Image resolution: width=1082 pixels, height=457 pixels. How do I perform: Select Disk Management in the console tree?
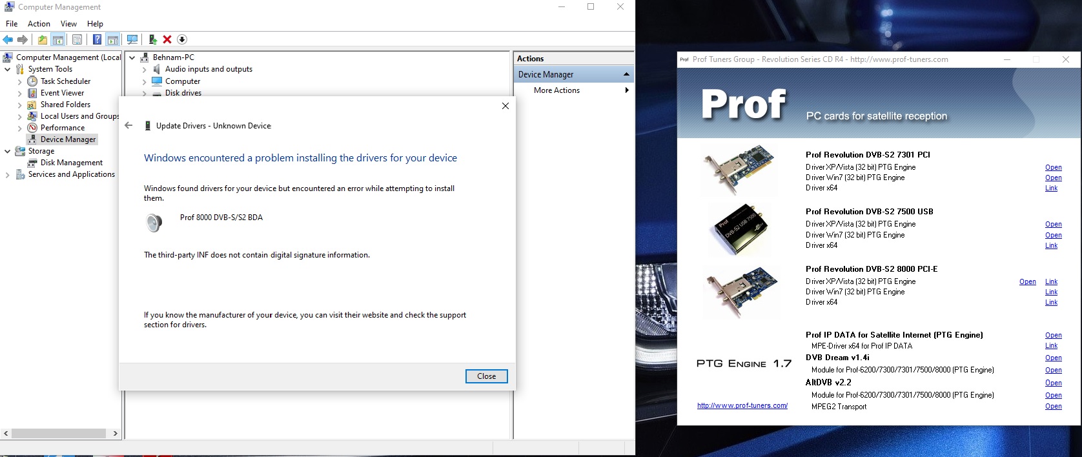pyautogui.click(x=72, y=163)
